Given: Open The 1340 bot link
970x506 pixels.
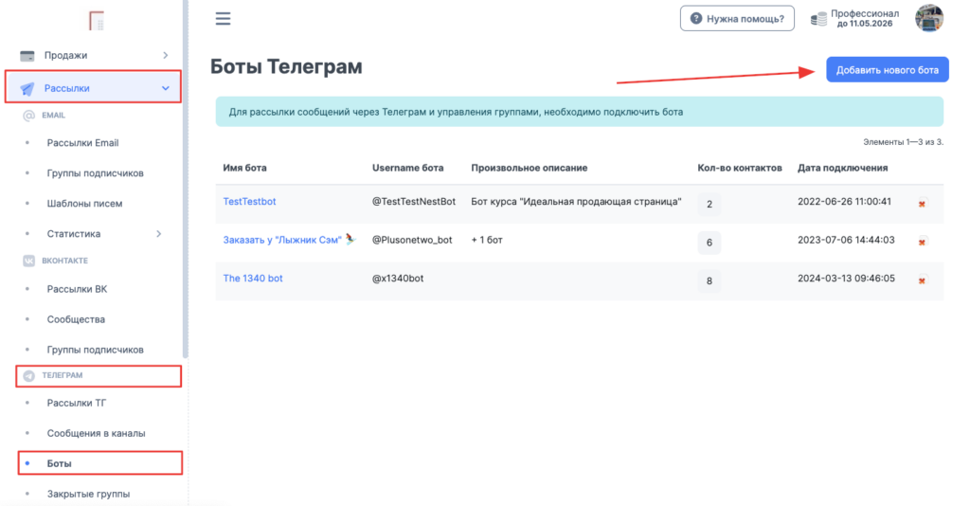Looking at the screenshot, I should 252,279.
